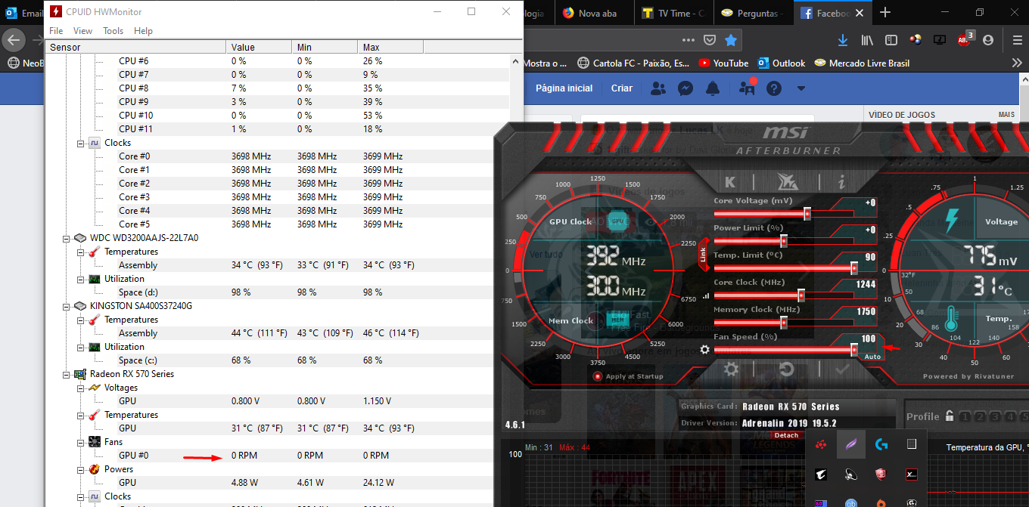Select the GPU #0 fan row in HWMonitor

(x=277, y=456)
